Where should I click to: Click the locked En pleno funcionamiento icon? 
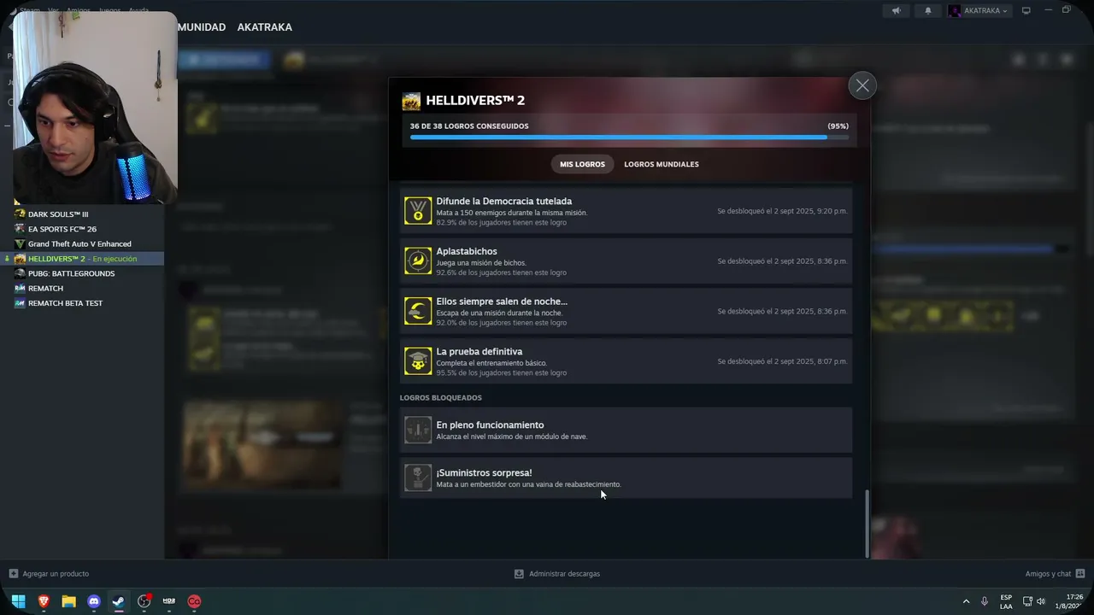[418, 430]
